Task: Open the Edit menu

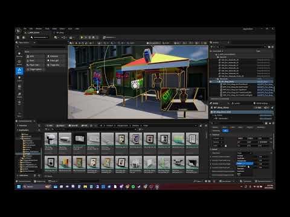Action: 31,29
